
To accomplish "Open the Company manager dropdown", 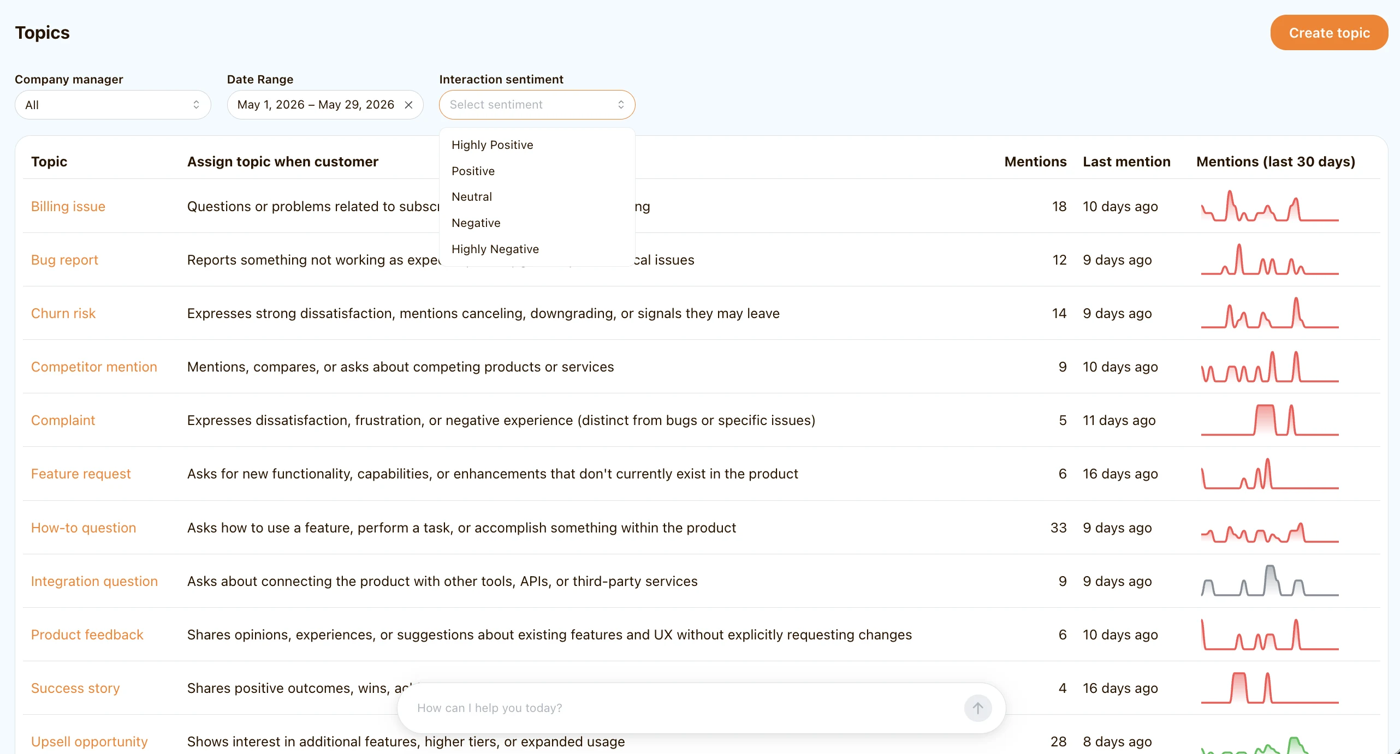I will tap(113, 105).
